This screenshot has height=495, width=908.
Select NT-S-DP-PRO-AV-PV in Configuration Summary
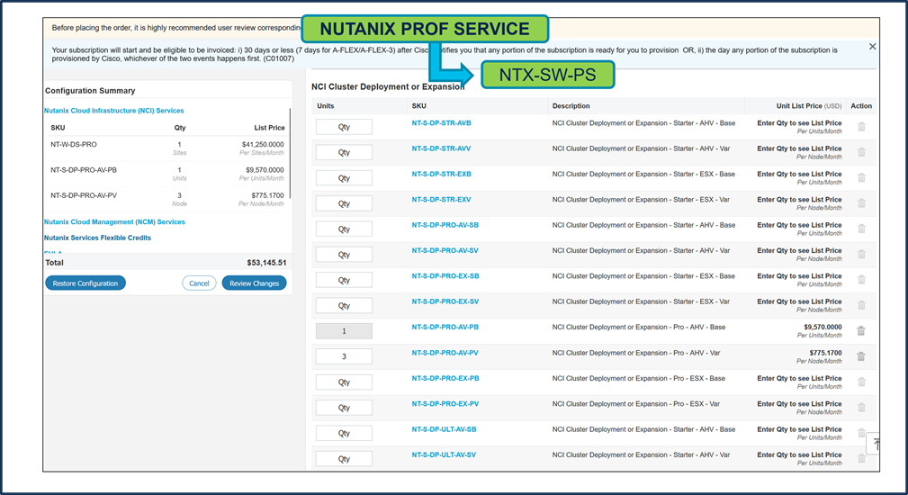[84, 195]
